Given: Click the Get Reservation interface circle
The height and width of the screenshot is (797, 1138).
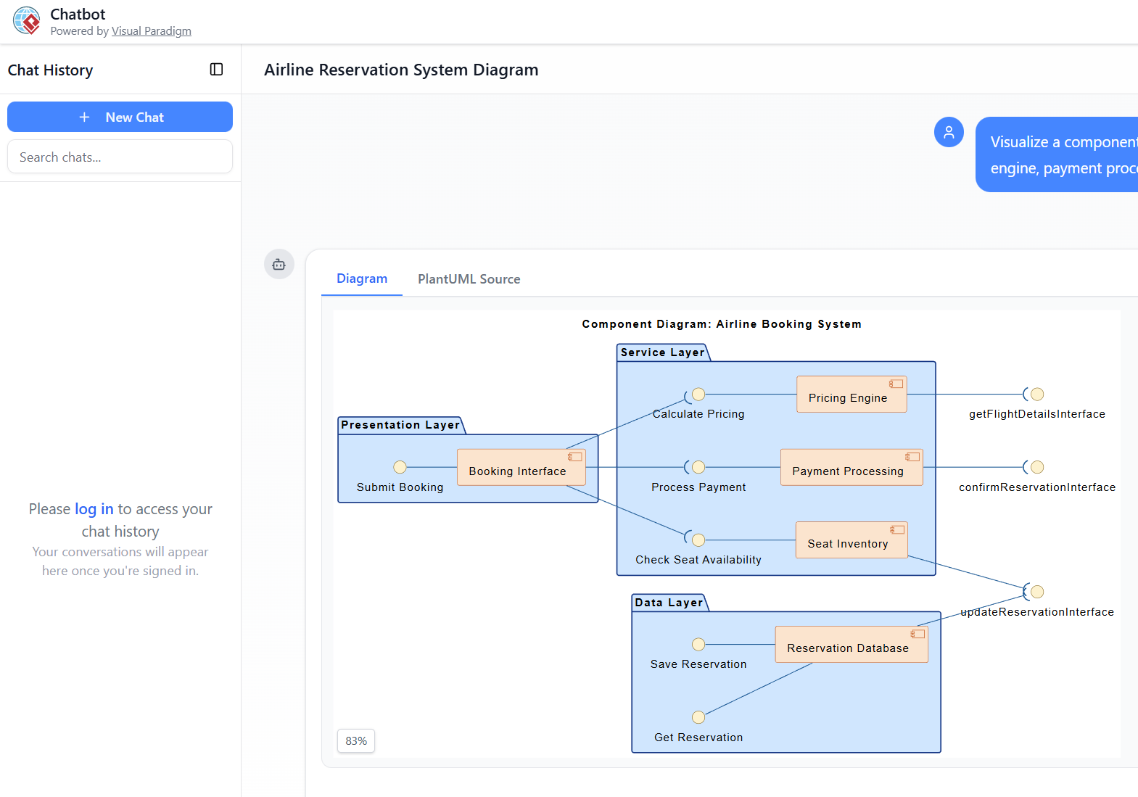Looking at the screenshot, I should point(698,717).
